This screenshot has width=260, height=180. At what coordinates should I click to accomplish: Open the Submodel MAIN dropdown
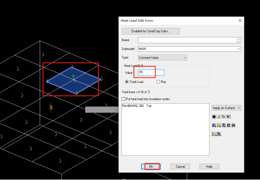click(189, 49)
